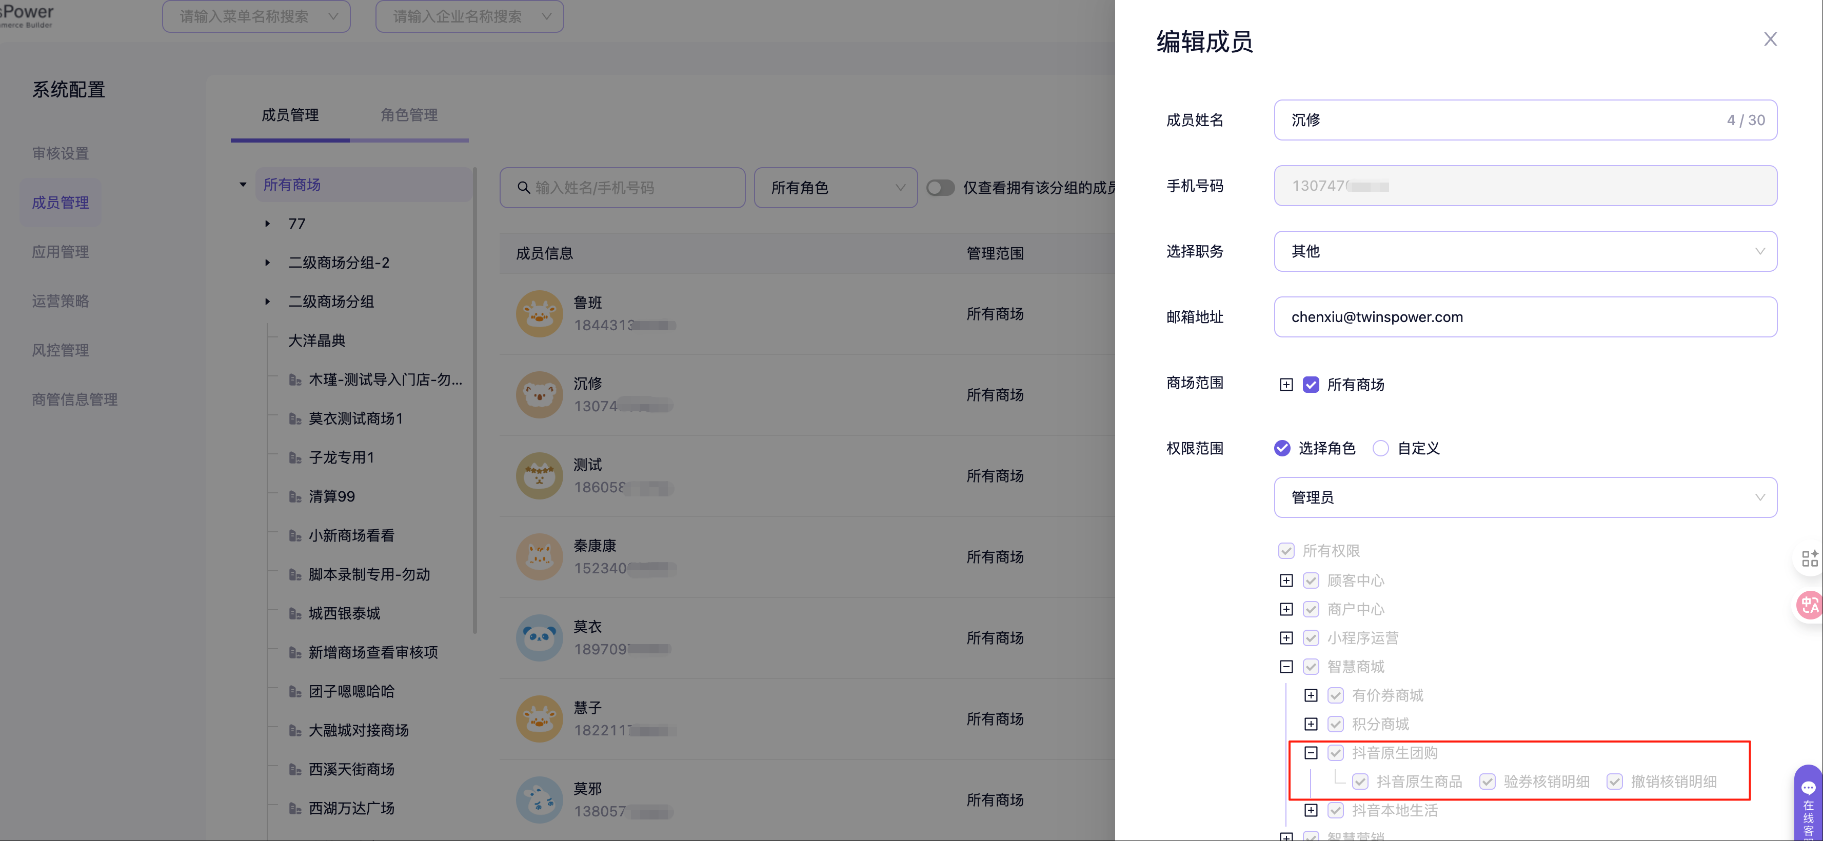Click 鲁班's avatar thumbnail
Screen dimensions: 1823x841
[x=539, y=313]
